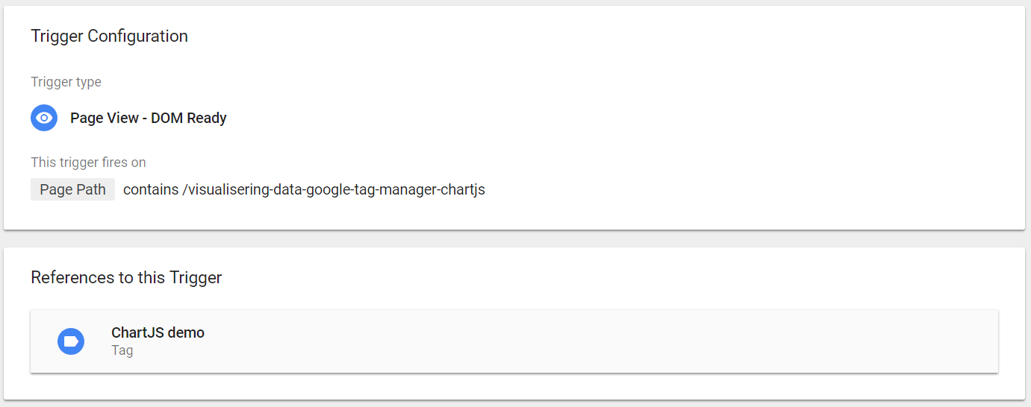Click the Trigger type label

[x=66, y=82]
